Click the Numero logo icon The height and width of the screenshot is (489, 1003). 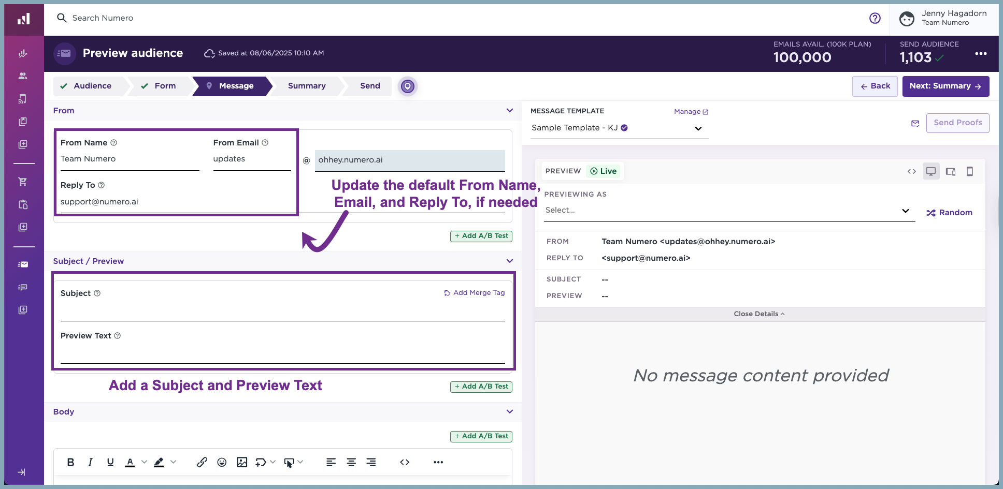[x=24, y=19]
